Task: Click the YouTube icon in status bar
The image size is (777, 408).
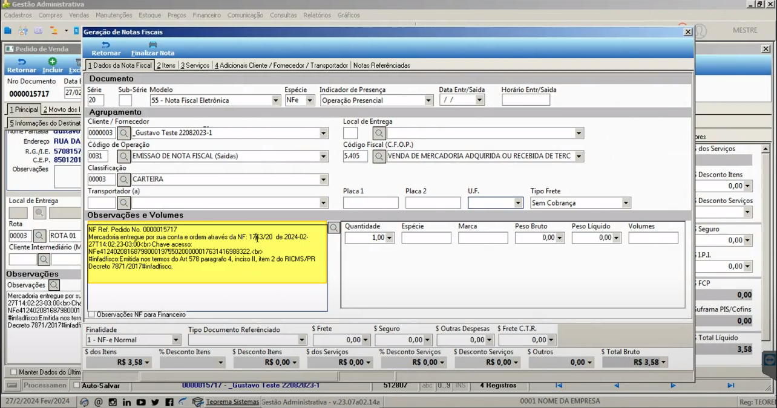Action: [x=141, y=402]
